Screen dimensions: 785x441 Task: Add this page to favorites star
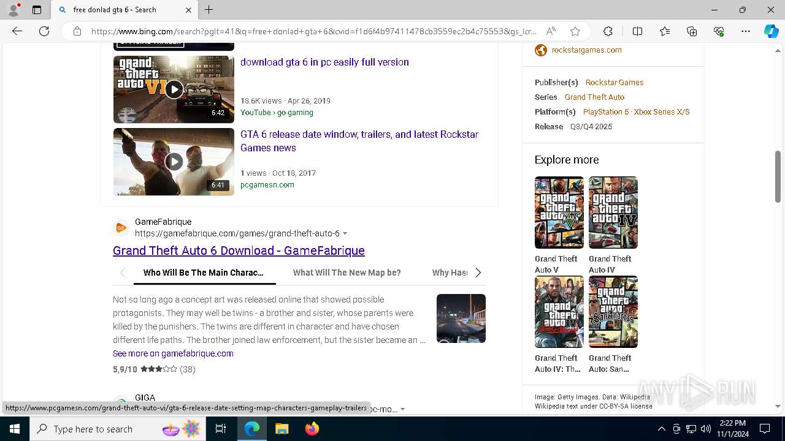(x=575, y=31)
